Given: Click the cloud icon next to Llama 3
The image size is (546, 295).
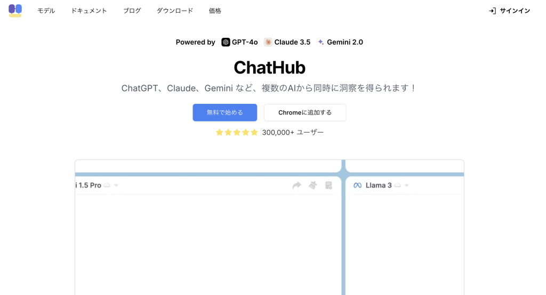Looking at the screenshot, I should click(397, 185).
